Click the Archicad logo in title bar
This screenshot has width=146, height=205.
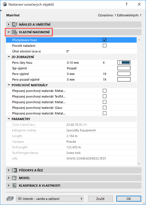[x=5, y=4]
